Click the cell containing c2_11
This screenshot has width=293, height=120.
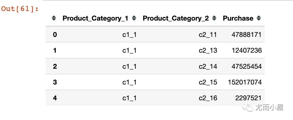208,35
